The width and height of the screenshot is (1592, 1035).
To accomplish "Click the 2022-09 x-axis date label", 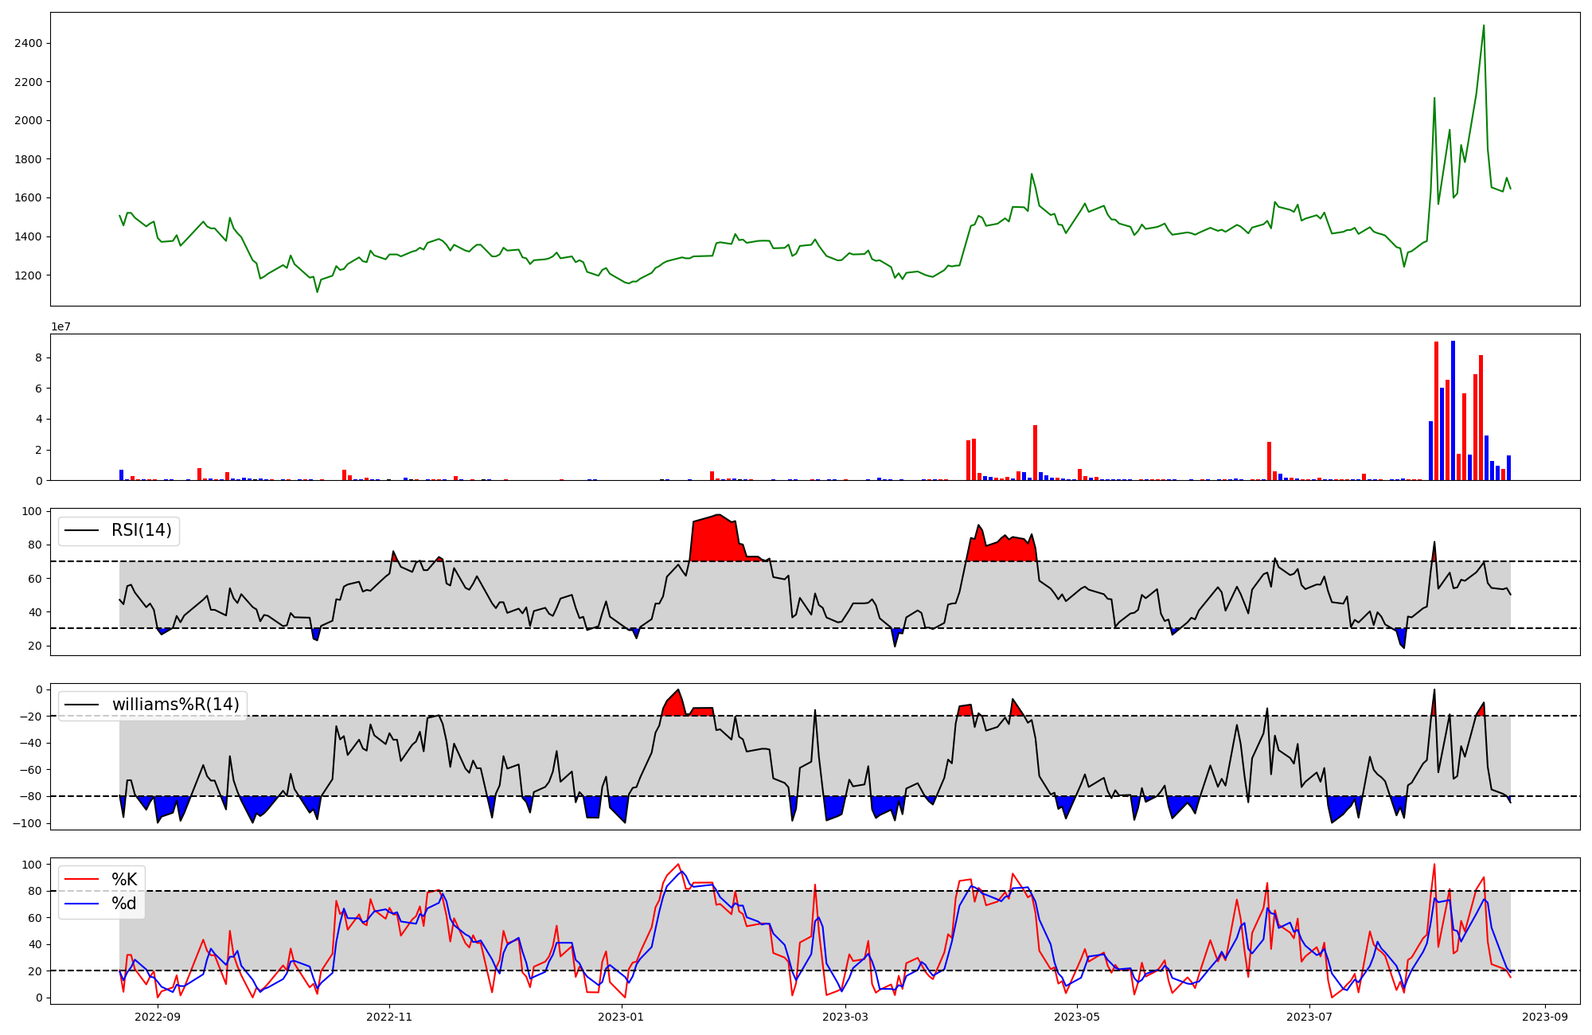I will pyautogui.click(x=158, y=1017).
